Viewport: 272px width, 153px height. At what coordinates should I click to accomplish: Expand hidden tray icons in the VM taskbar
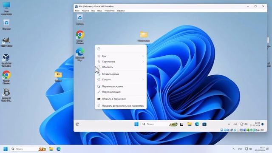tap(229, 124)
